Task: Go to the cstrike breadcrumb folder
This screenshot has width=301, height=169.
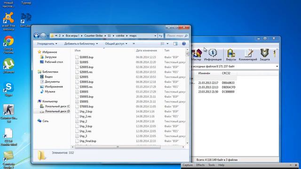Action: [x=120, y=36]
